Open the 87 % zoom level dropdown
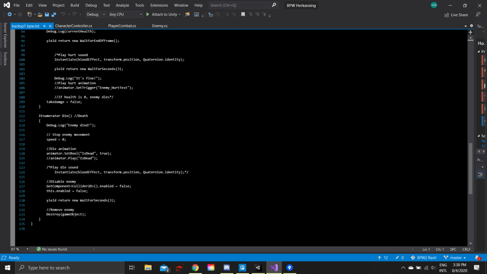Screen dimensions: 487x274 [19, 249]
